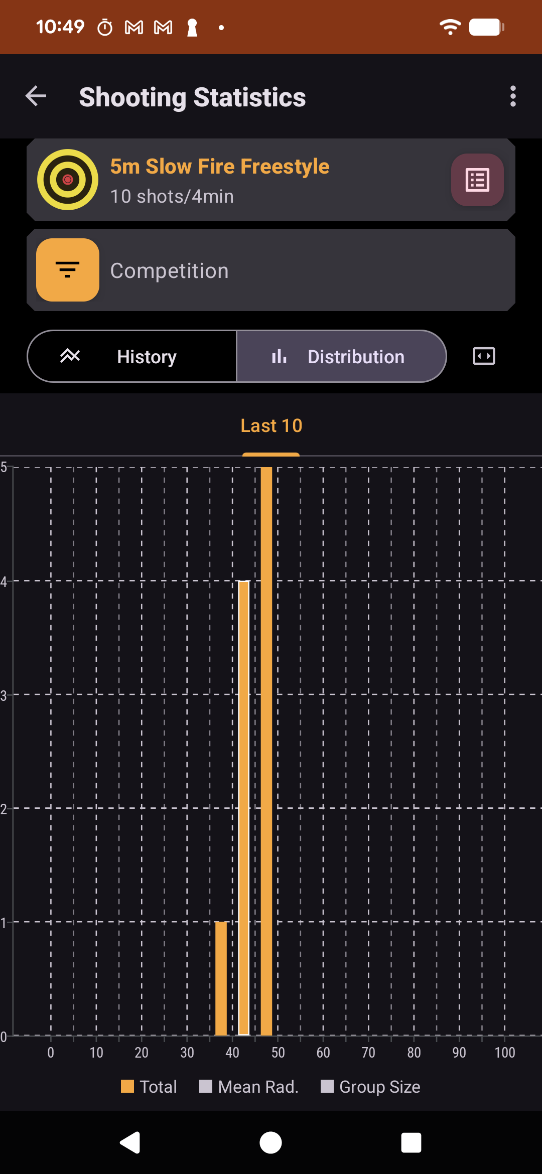
Task: Select the tallest bar reaching five
Action: pyautogui.click(x=266, y=751)
